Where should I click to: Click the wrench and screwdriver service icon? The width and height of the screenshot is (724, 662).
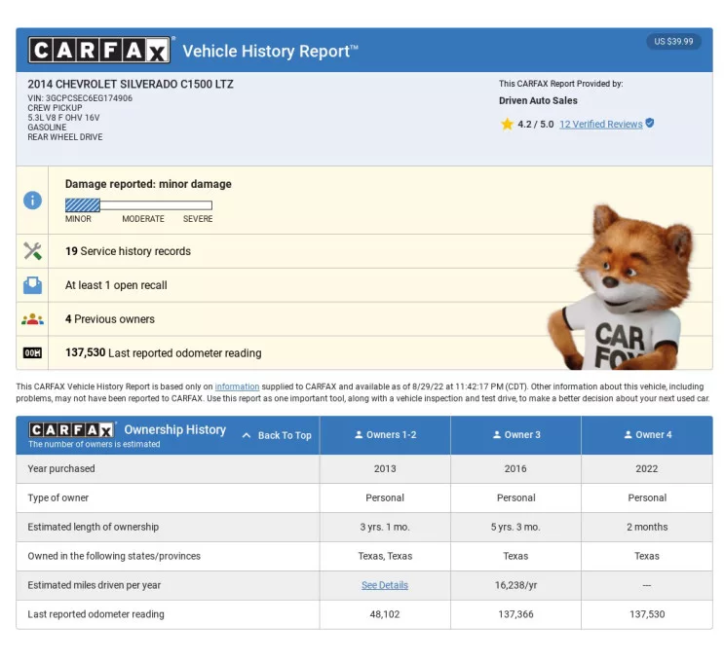(x=32, y=251)
